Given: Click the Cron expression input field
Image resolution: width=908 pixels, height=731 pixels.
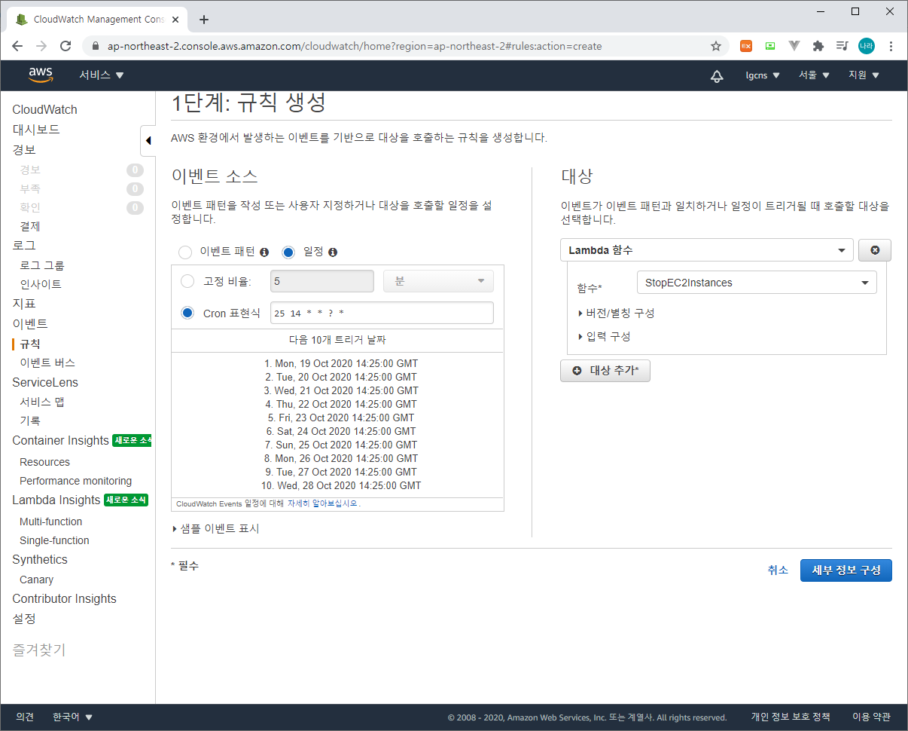Looking at the screenshot, I should (382, 313).
